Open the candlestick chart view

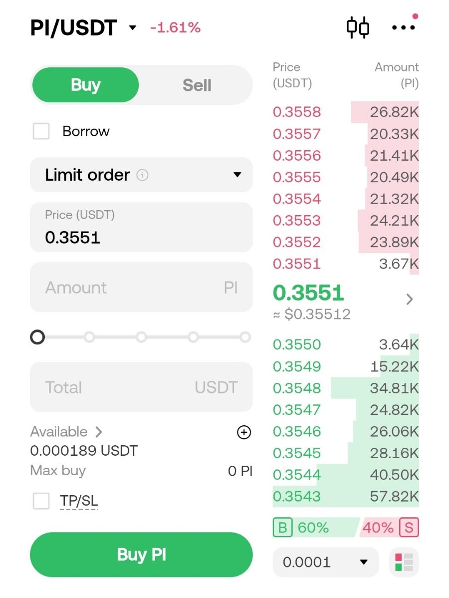coord(358,27)
